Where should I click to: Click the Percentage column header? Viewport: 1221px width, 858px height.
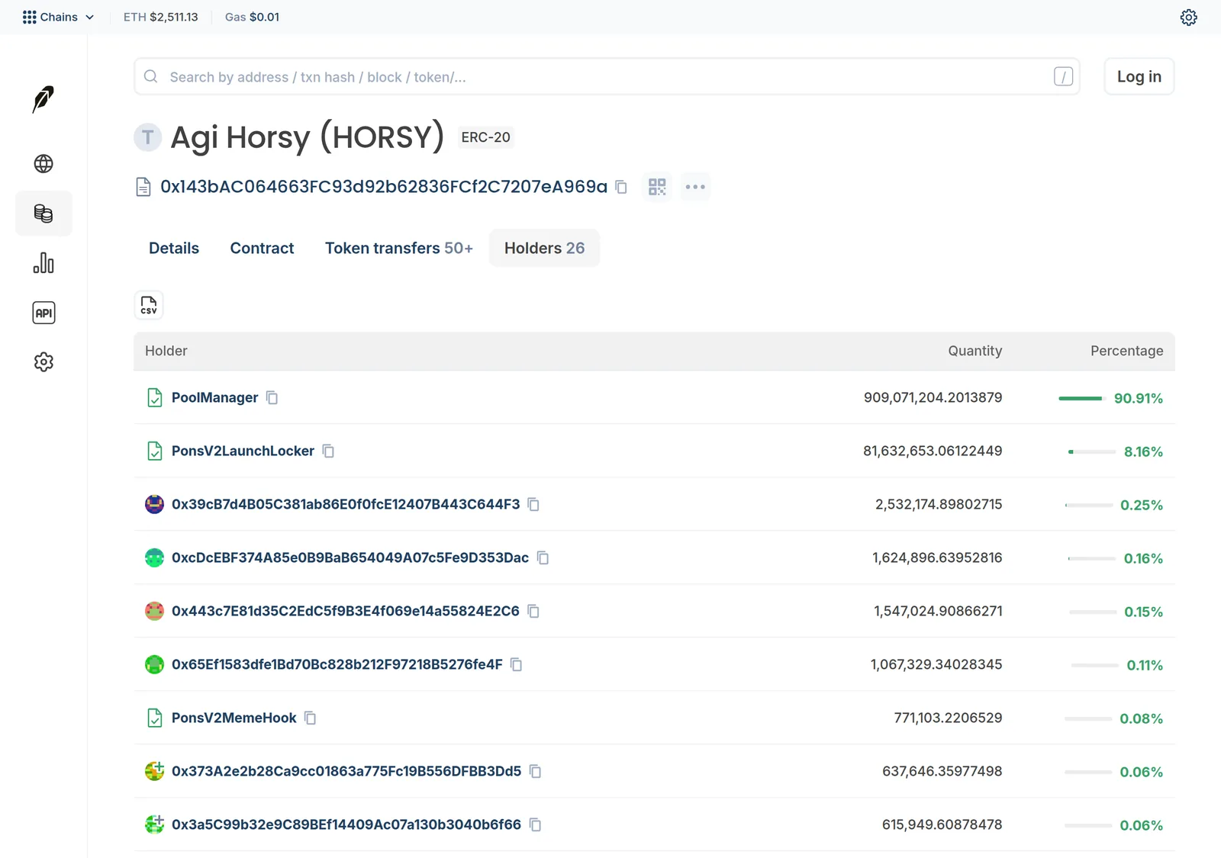(1126, 351)
